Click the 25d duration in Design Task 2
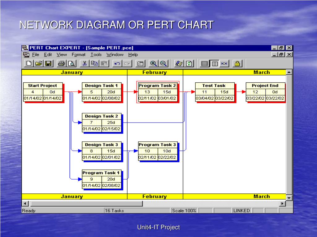This screenshot has width=317, height=237. (x=111, y=123)
